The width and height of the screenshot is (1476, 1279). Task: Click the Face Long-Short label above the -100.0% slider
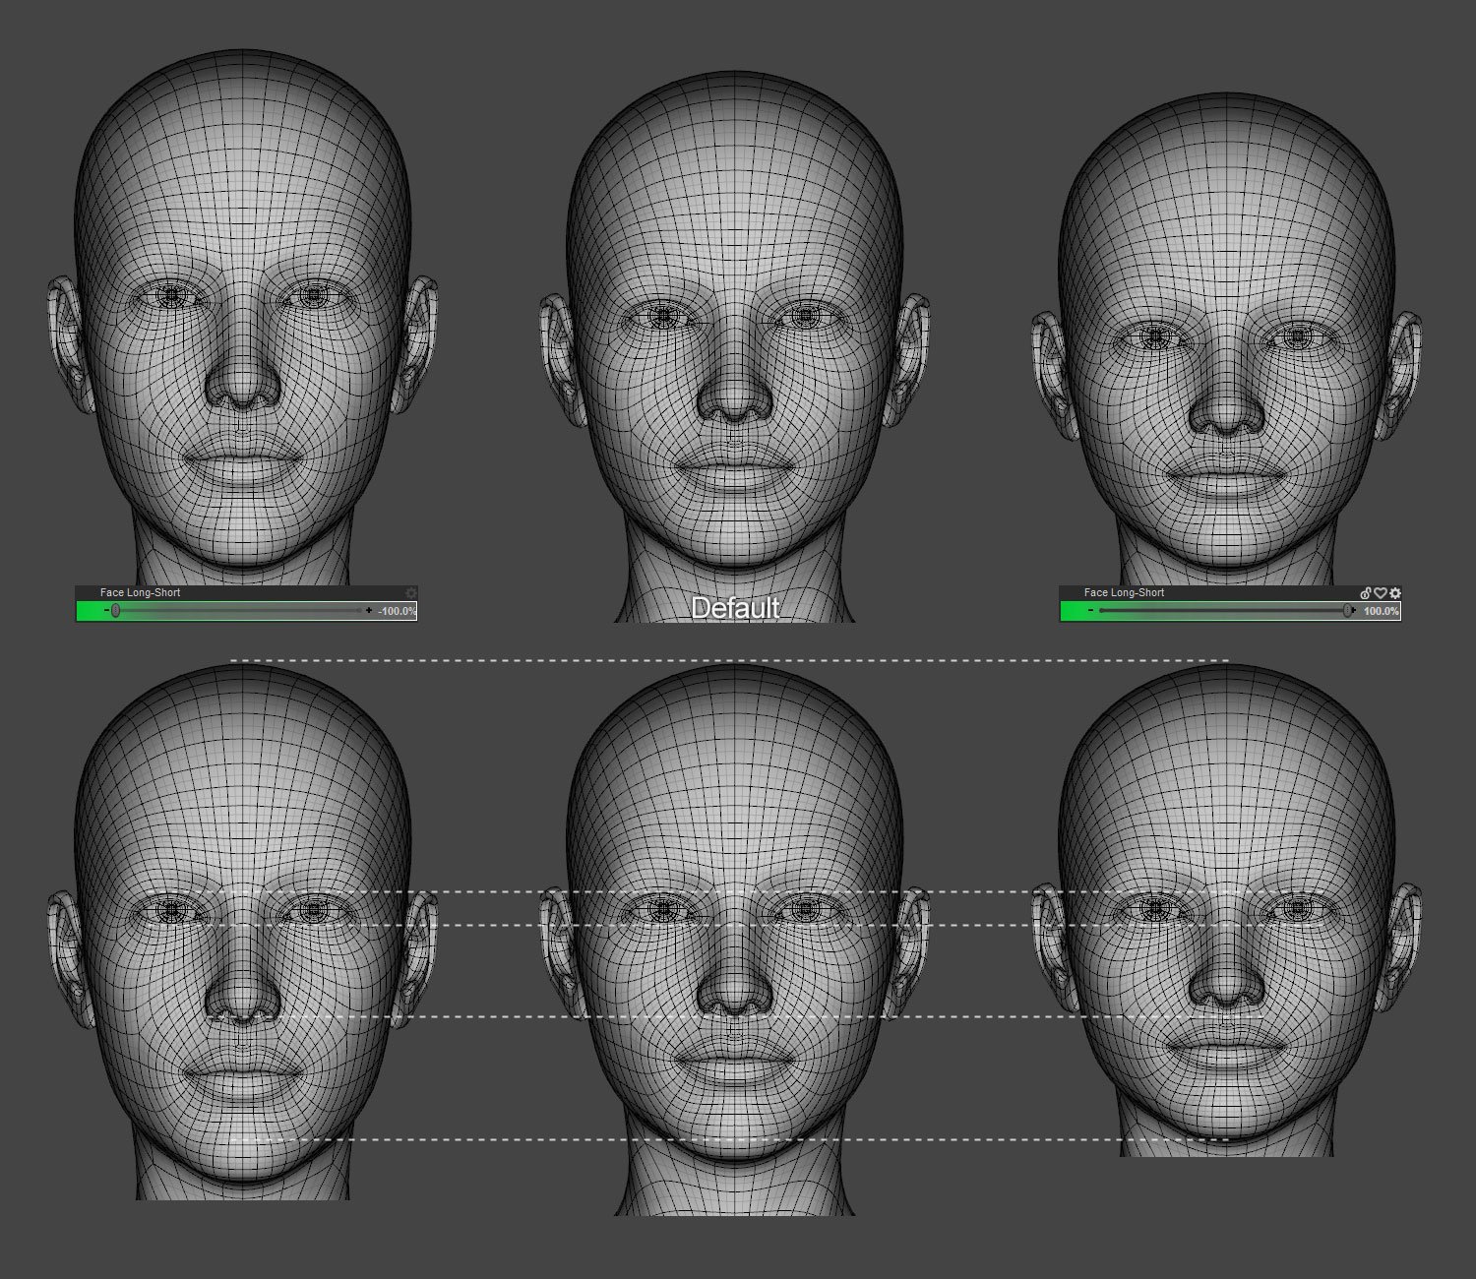140,592
